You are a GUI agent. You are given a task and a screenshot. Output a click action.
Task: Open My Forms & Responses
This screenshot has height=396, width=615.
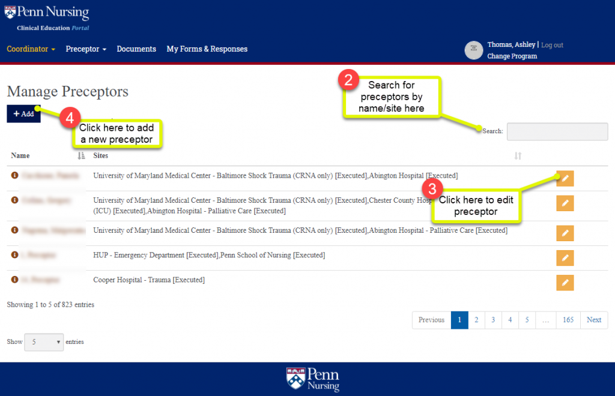pyautogui.click(x=207, y=49)
